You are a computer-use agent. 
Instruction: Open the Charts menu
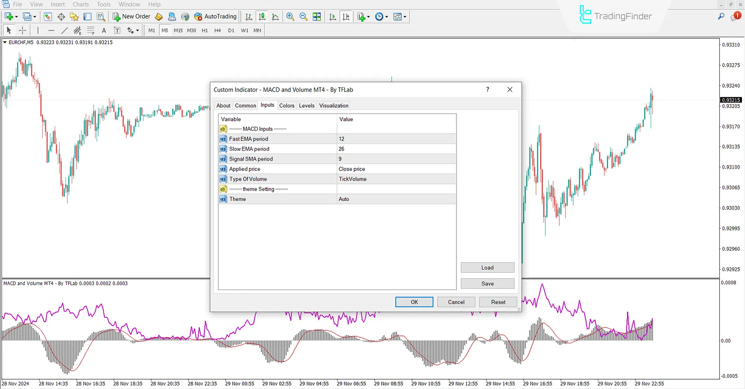point(81,4)
